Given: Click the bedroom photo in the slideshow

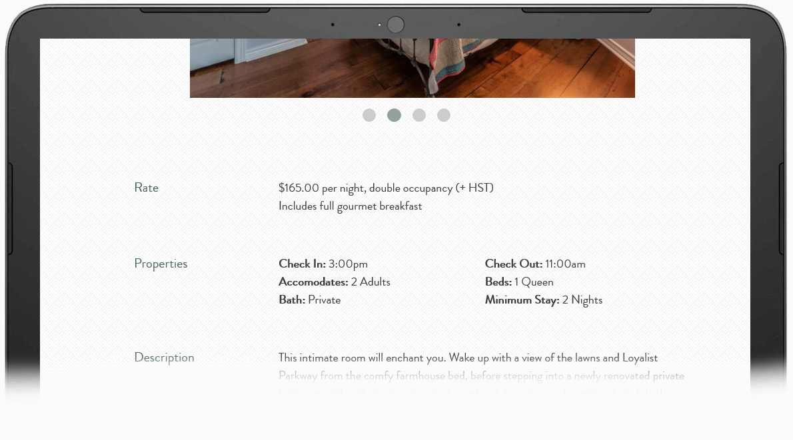Looking at the screenshot, I should [x=412, y=68].
